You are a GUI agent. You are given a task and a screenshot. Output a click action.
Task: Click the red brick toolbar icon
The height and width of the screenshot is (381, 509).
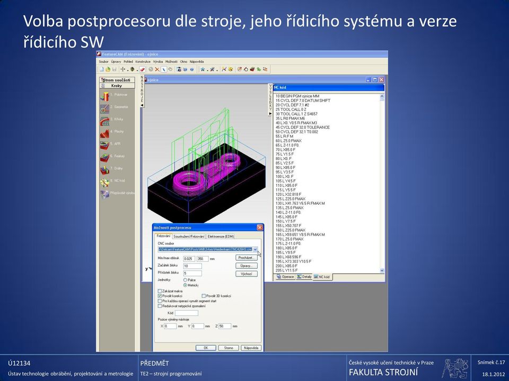point(252,69)
